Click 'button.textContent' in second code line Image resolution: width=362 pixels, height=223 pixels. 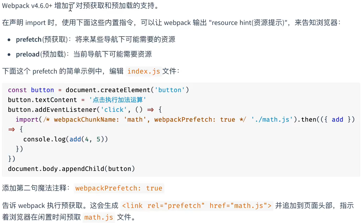42,100
